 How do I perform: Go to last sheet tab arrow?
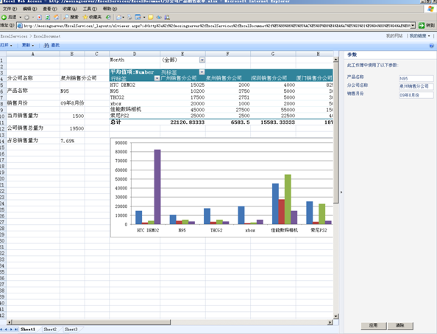coord(16,330)
